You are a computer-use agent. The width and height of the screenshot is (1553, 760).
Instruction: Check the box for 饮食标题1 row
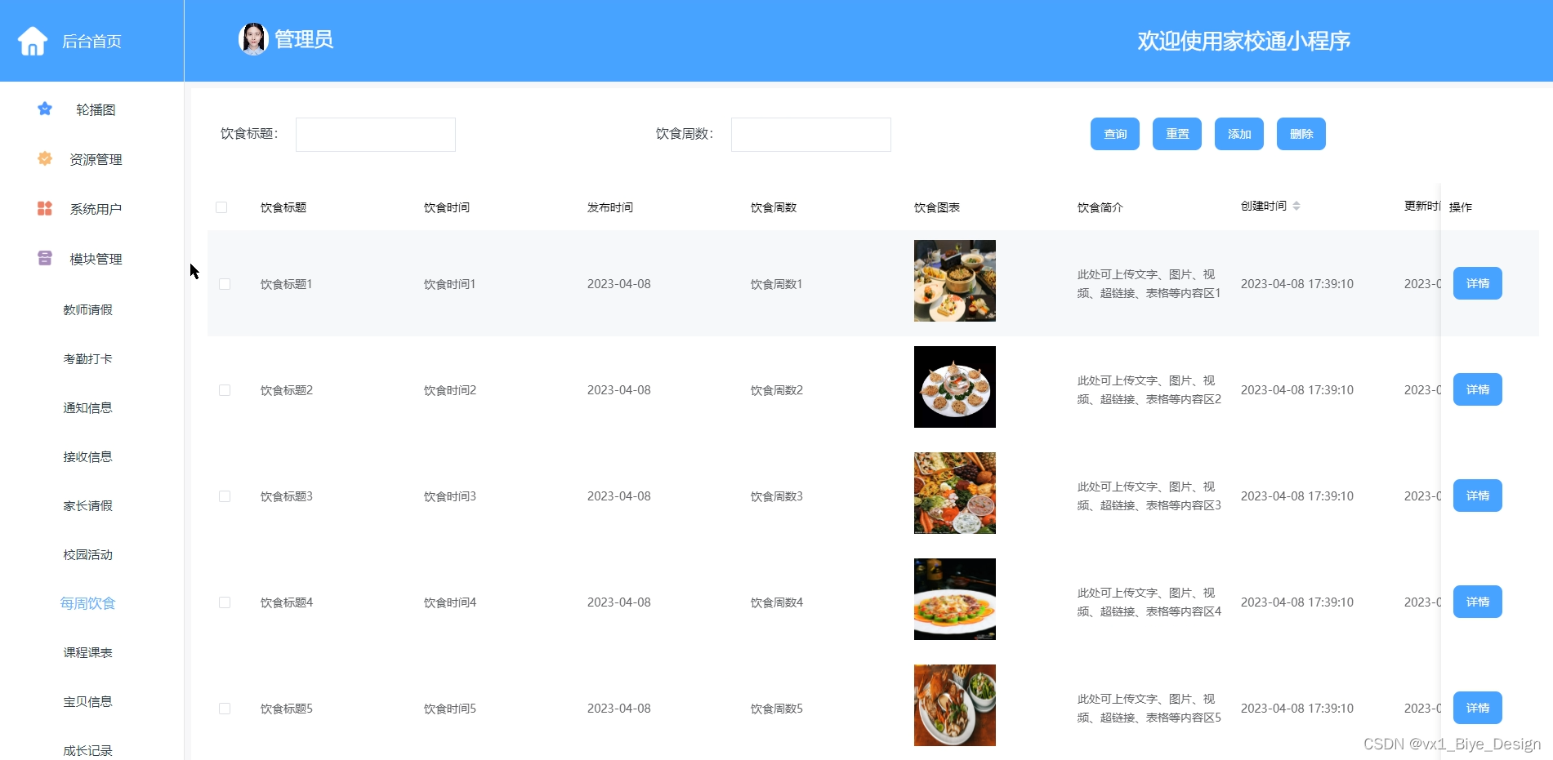coord(225,284)
